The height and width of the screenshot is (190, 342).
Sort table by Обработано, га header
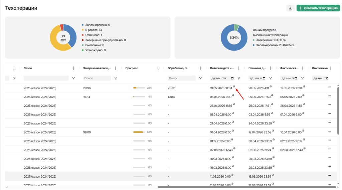point(177,68)
